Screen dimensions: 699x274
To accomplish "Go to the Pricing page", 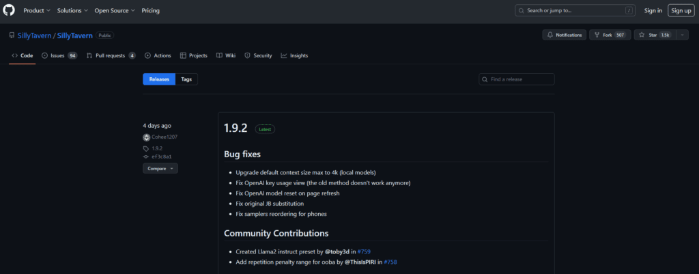I will pos(151,10).
